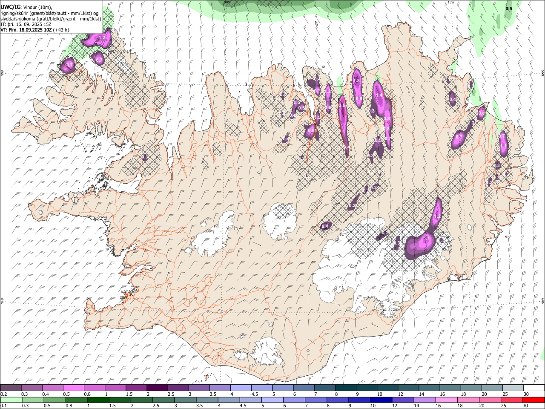Click the lower scale swatch between 3 and 3.5
The width and height of the screenshot is (545, 409).
185,400
